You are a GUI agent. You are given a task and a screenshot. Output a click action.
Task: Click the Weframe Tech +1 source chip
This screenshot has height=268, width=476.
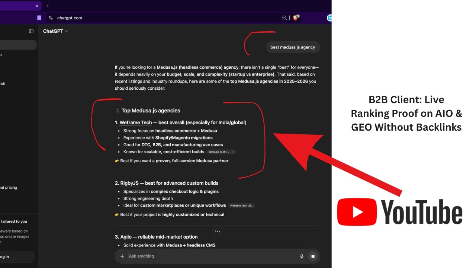point(221,152)
